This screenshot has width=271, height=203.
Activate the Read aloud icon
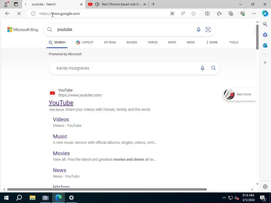coord(183,13)
